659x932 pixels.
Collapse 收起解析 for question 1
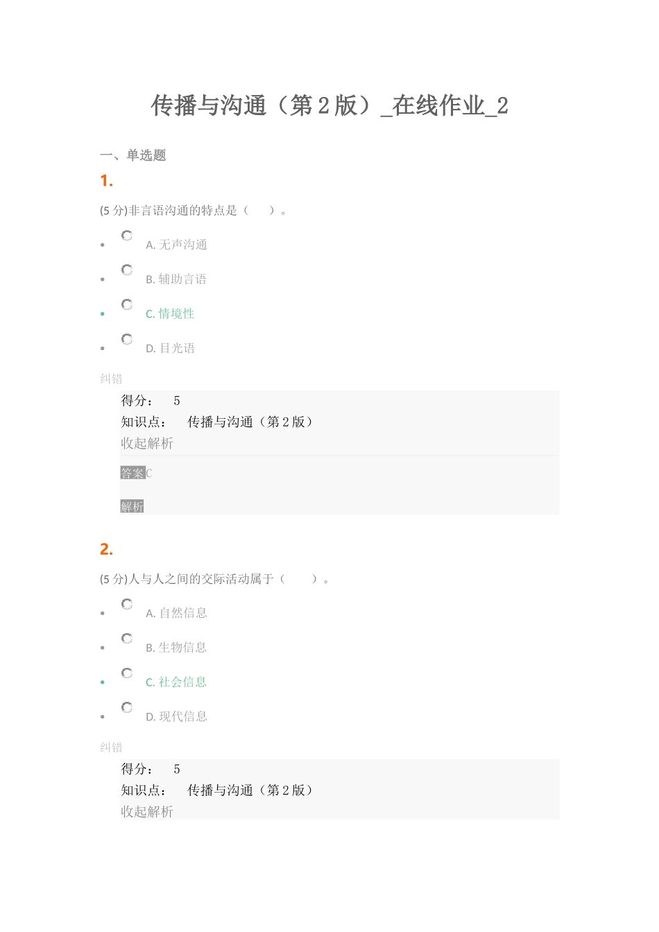coord(147,443)
